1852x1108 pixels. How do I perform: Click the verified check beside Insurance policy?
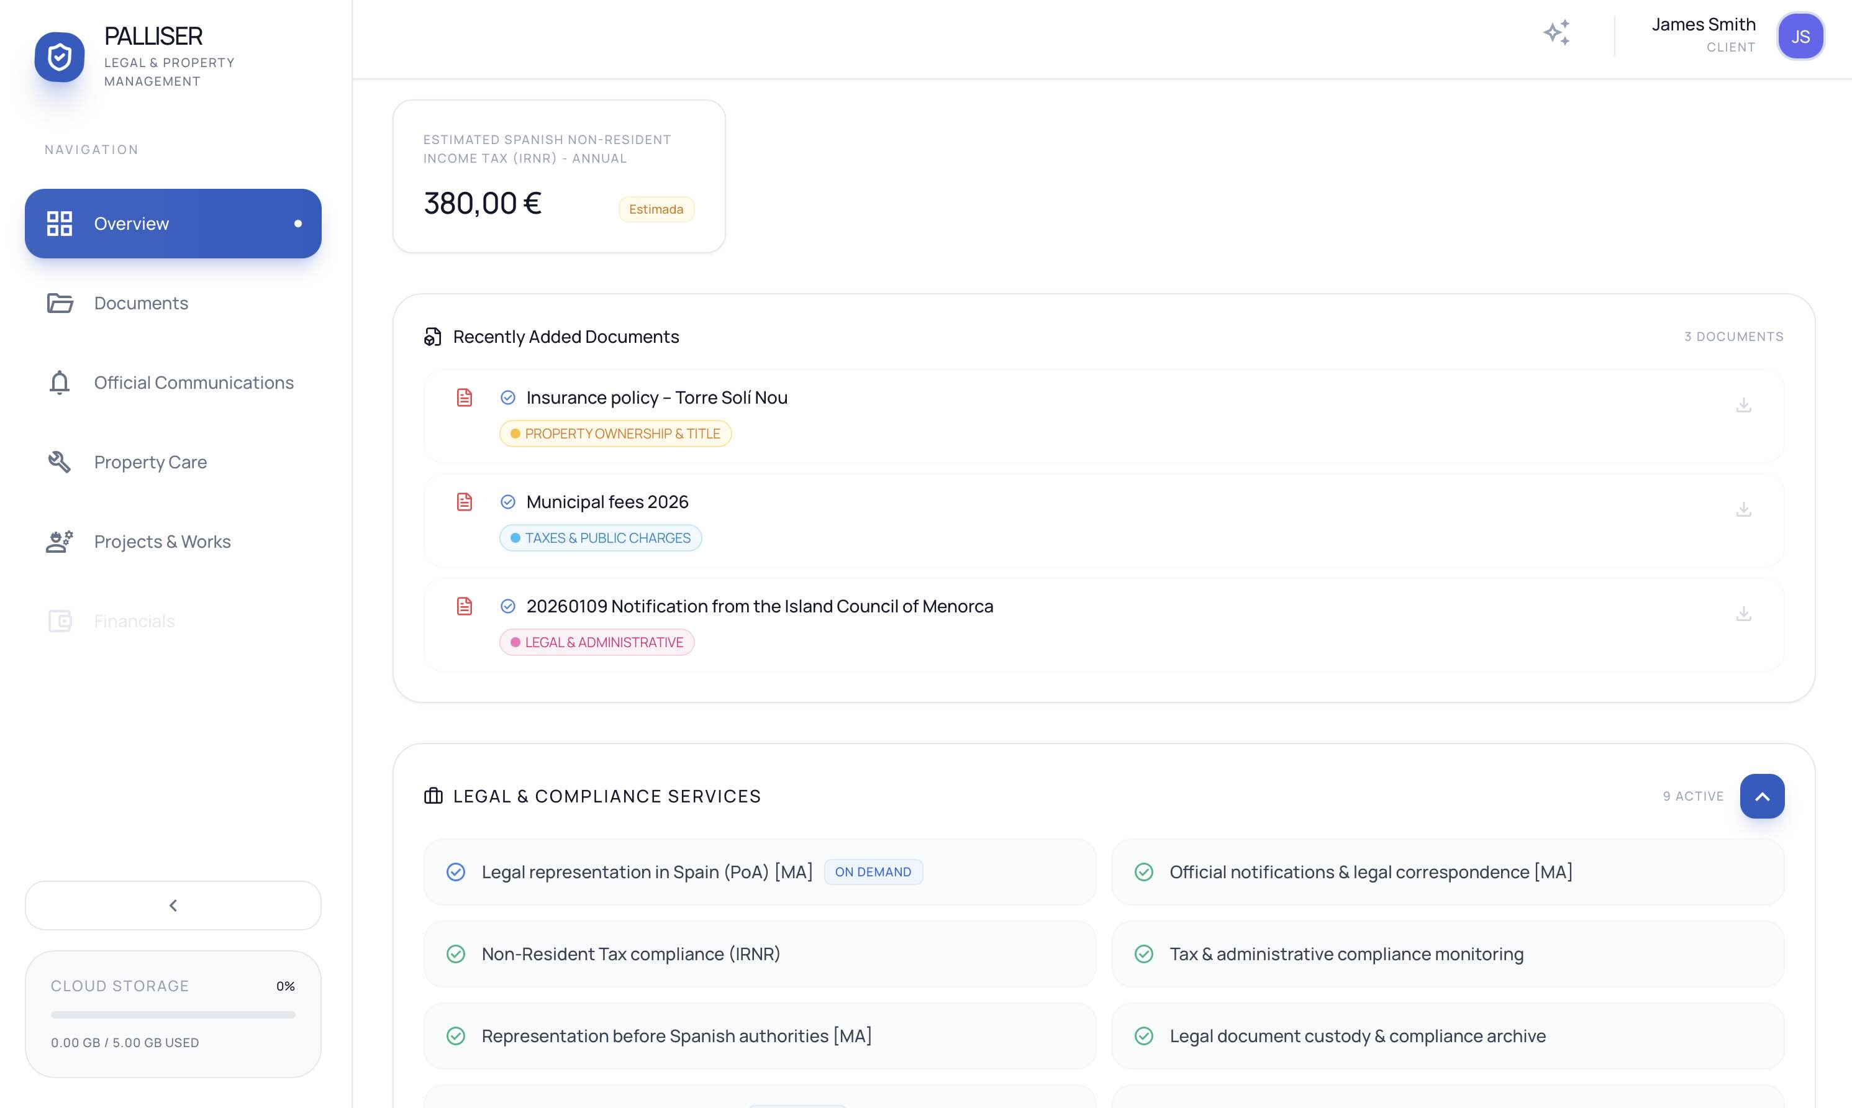(x=507, y=398)
